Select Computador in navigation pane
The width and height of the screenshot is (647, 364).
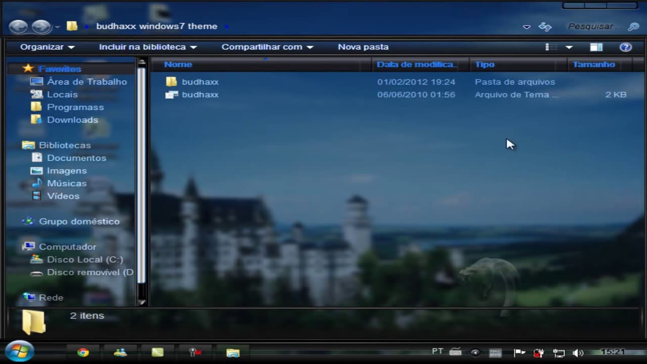point(67,247)
